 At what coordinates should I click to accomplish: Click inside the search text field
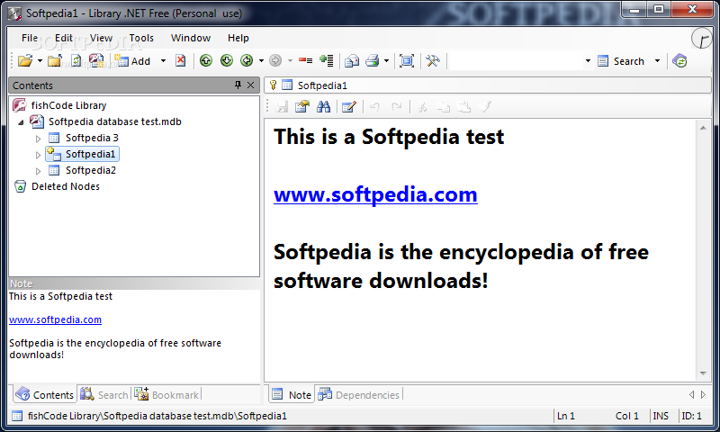coord(516,60)
